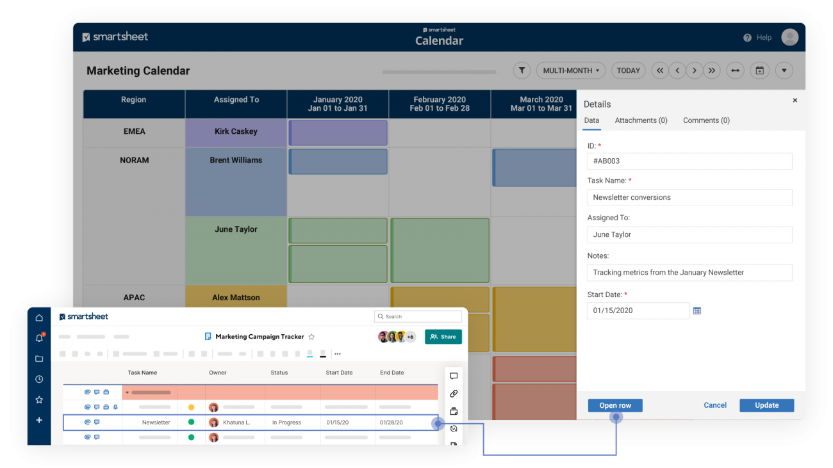Screen dimensions: 833x468
Task: Open the down-arrow dropdown at toolbar's right end
Action: click(x=784, y=70)
